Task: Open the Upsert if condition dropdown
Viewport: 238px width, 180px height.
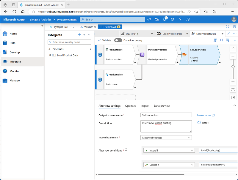Action: [x=169, y=165]
